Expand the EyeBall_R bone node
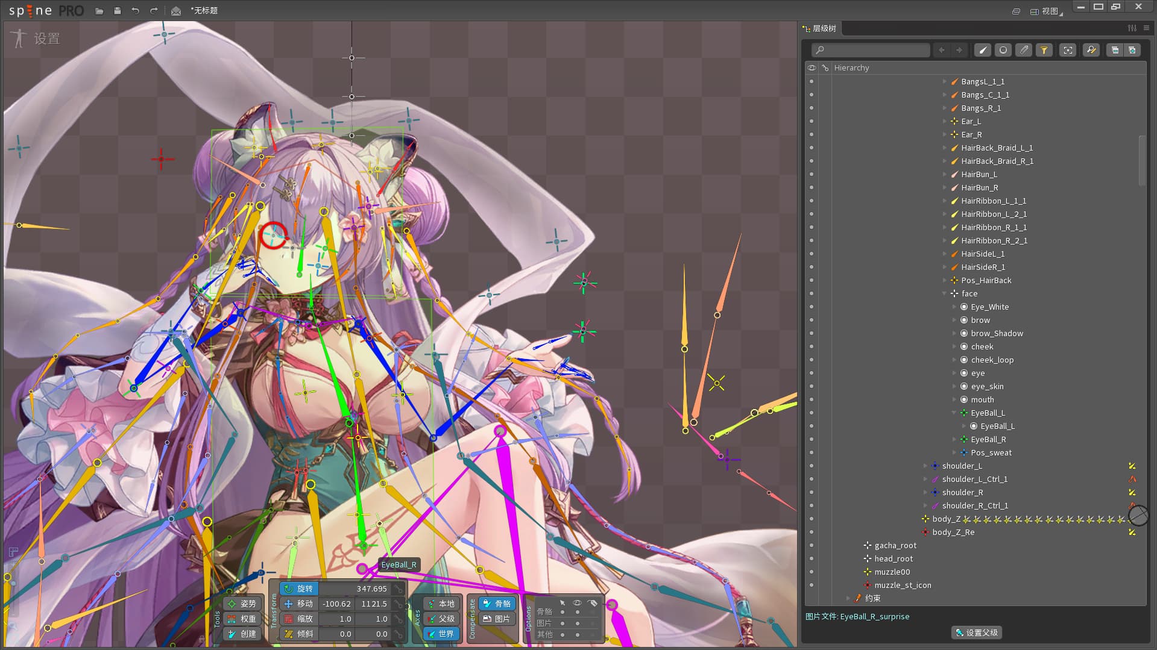 coord(954,439)
